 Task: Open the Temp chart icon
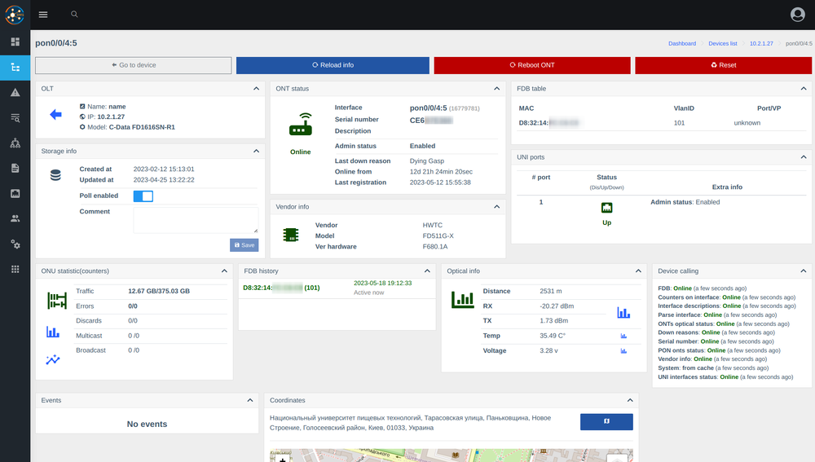(x=623, y=335)
